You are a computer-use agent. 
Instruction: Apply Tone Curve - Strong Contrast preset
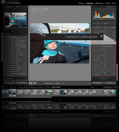pos(18,74)
